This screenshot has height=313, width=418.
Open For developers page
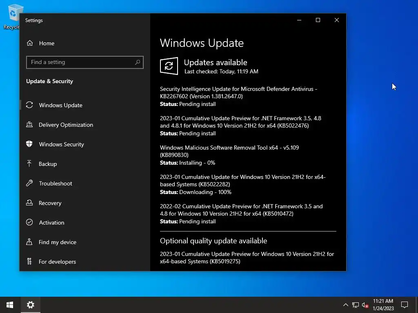(x=85, y=262)
